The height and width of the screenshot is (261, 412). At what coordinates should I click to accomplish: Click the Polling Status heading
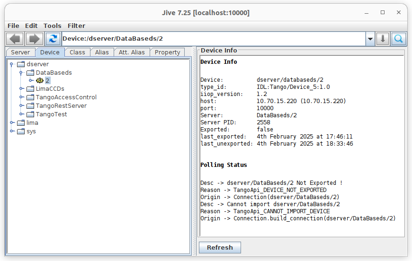click(224, 165)
